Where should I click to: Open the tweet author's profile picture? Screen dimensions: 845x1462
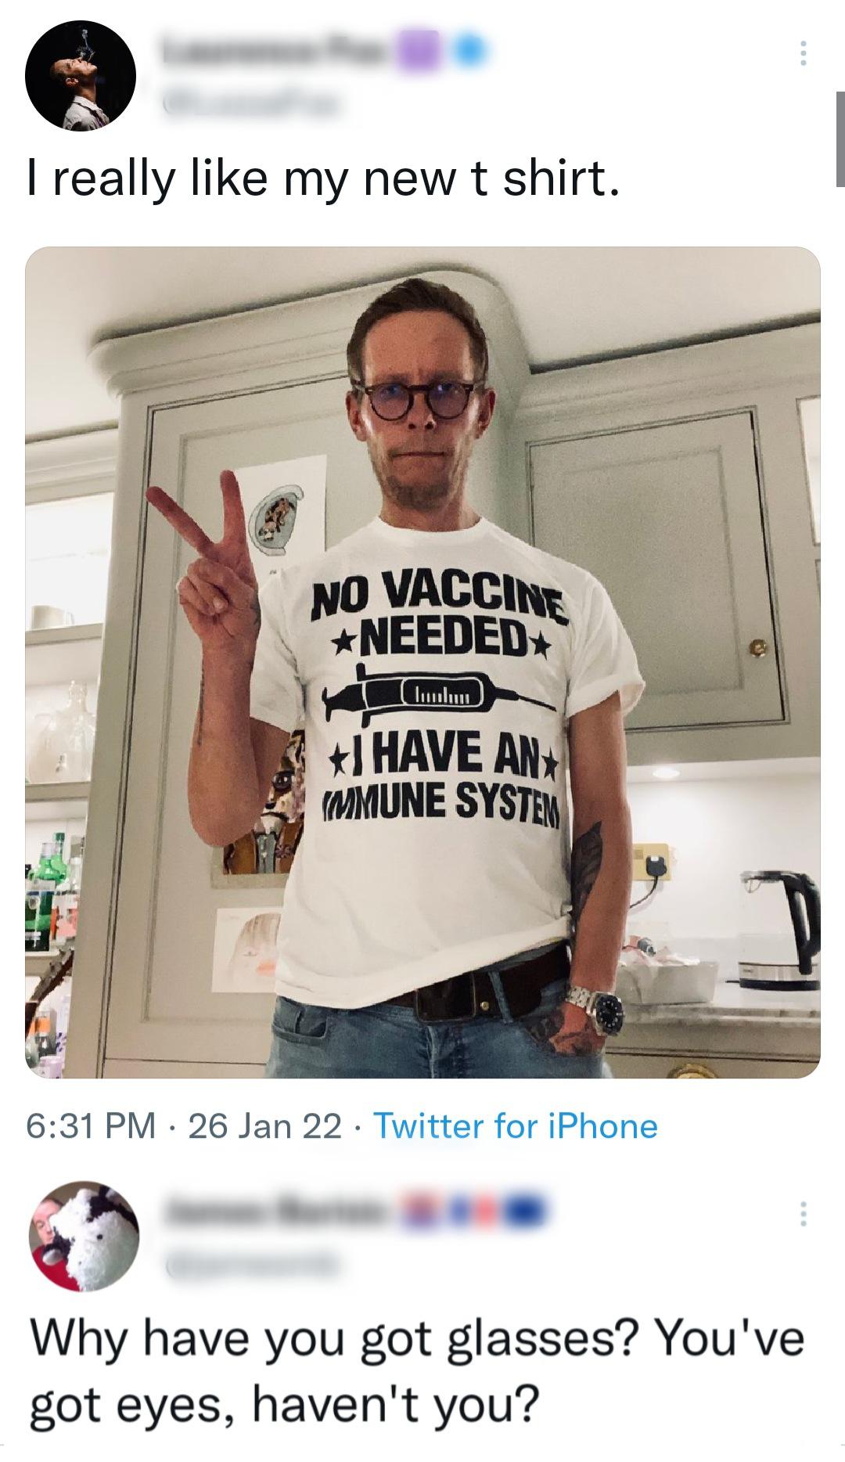point(81,75)
